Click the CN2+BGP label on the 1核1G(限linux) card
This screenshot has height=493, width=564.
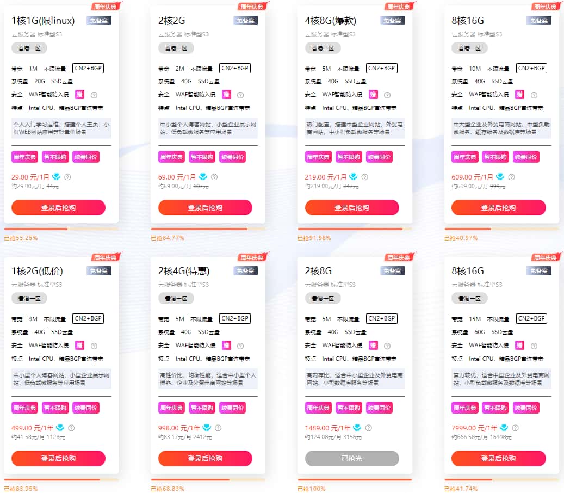(x=88, y=68)
